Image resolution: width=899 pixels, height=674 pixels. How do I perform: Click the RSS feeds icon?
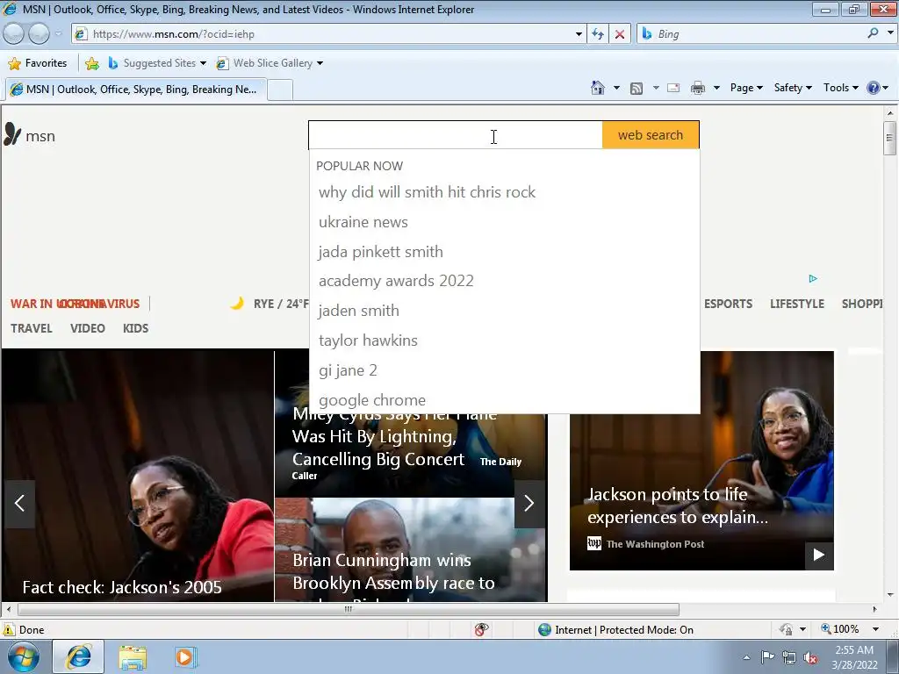coord(636,89)
